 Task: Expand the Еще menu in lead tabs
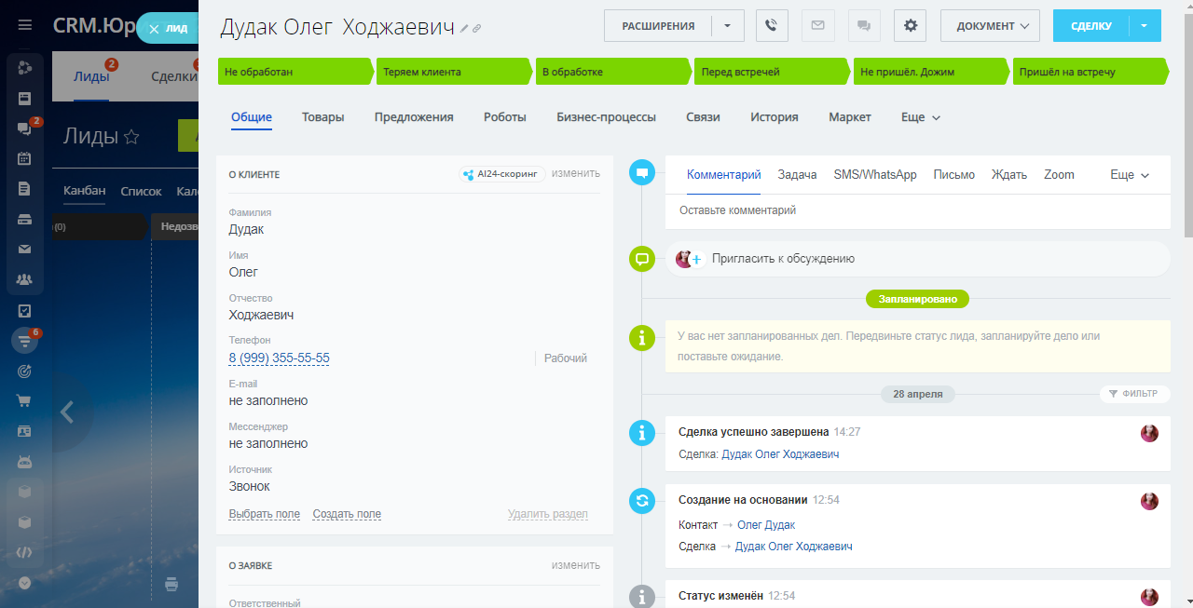click(x=921, y=117)
